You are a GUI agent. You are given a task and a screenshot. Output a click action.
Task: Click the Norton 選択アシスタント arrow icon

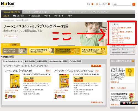coord(133,61)
